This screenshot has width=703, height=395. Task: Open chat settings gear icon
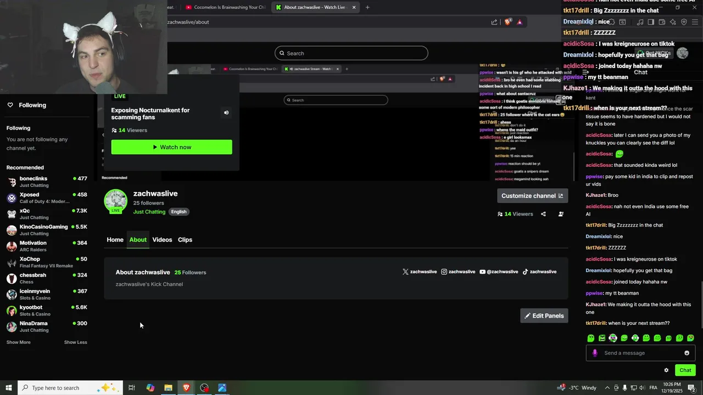[666, 370]
